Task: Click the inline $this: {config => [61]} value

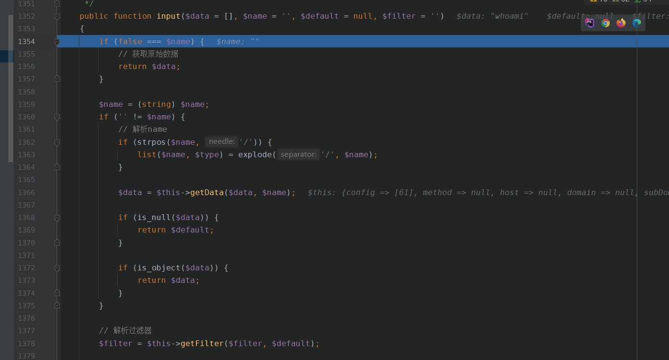Action: (488, 192)
